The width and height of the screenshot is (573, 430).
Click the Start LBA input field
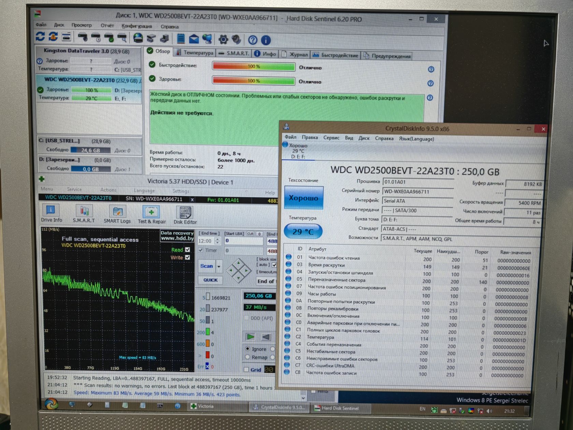(244, 241)
